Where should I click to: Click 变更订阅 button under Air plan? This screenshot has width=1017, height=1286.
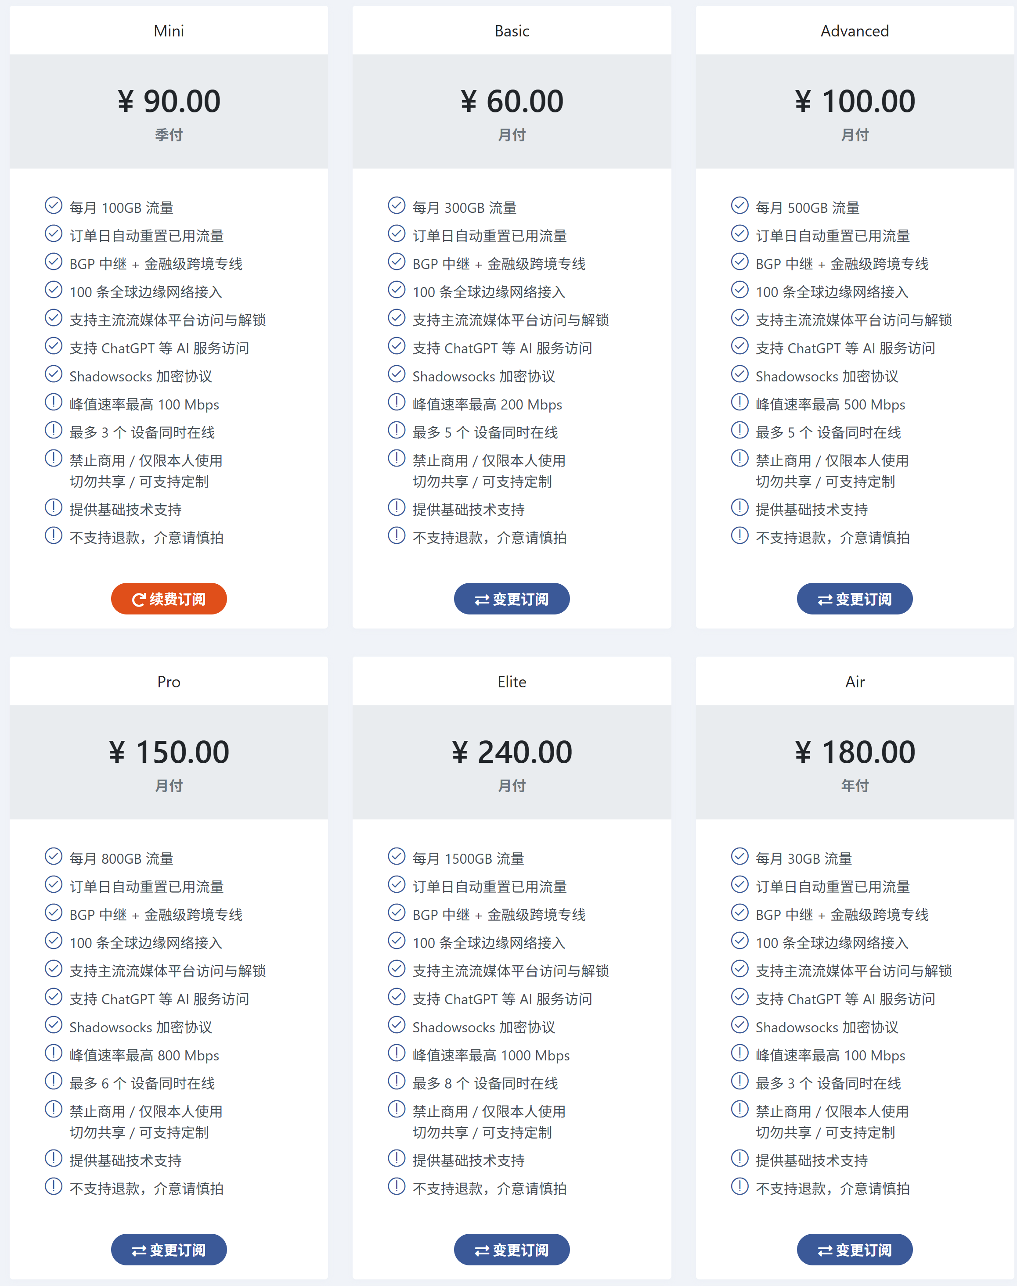pos(855,1250)
